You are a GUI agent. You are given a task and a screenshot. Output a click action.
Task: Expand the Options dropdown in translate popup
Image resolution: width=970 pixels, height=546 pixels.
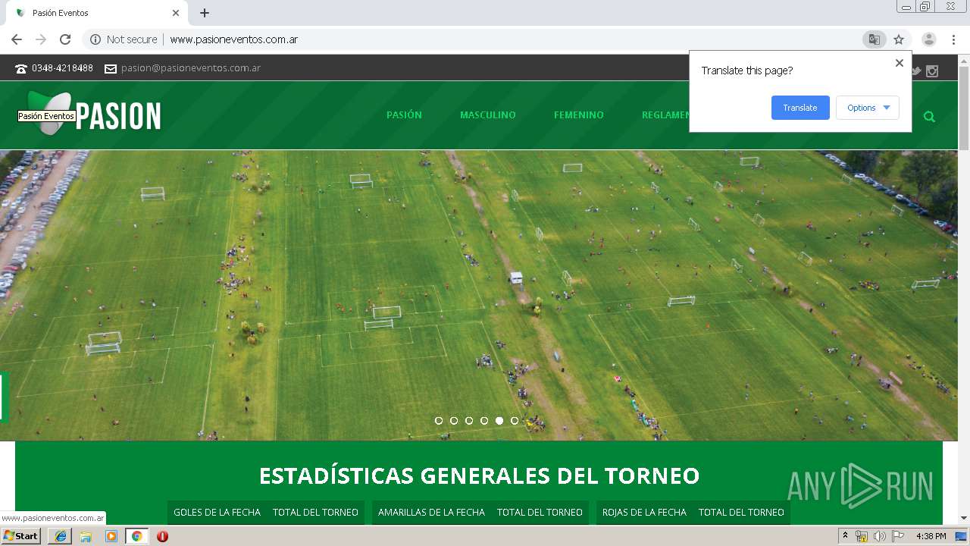868,108
